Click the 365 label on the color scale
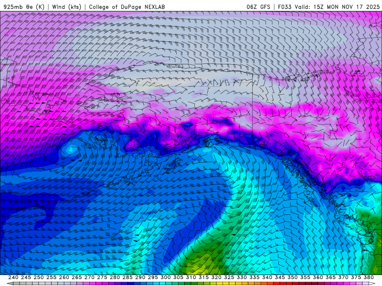Viewport: 382px width, 286px height. point(330,277)
